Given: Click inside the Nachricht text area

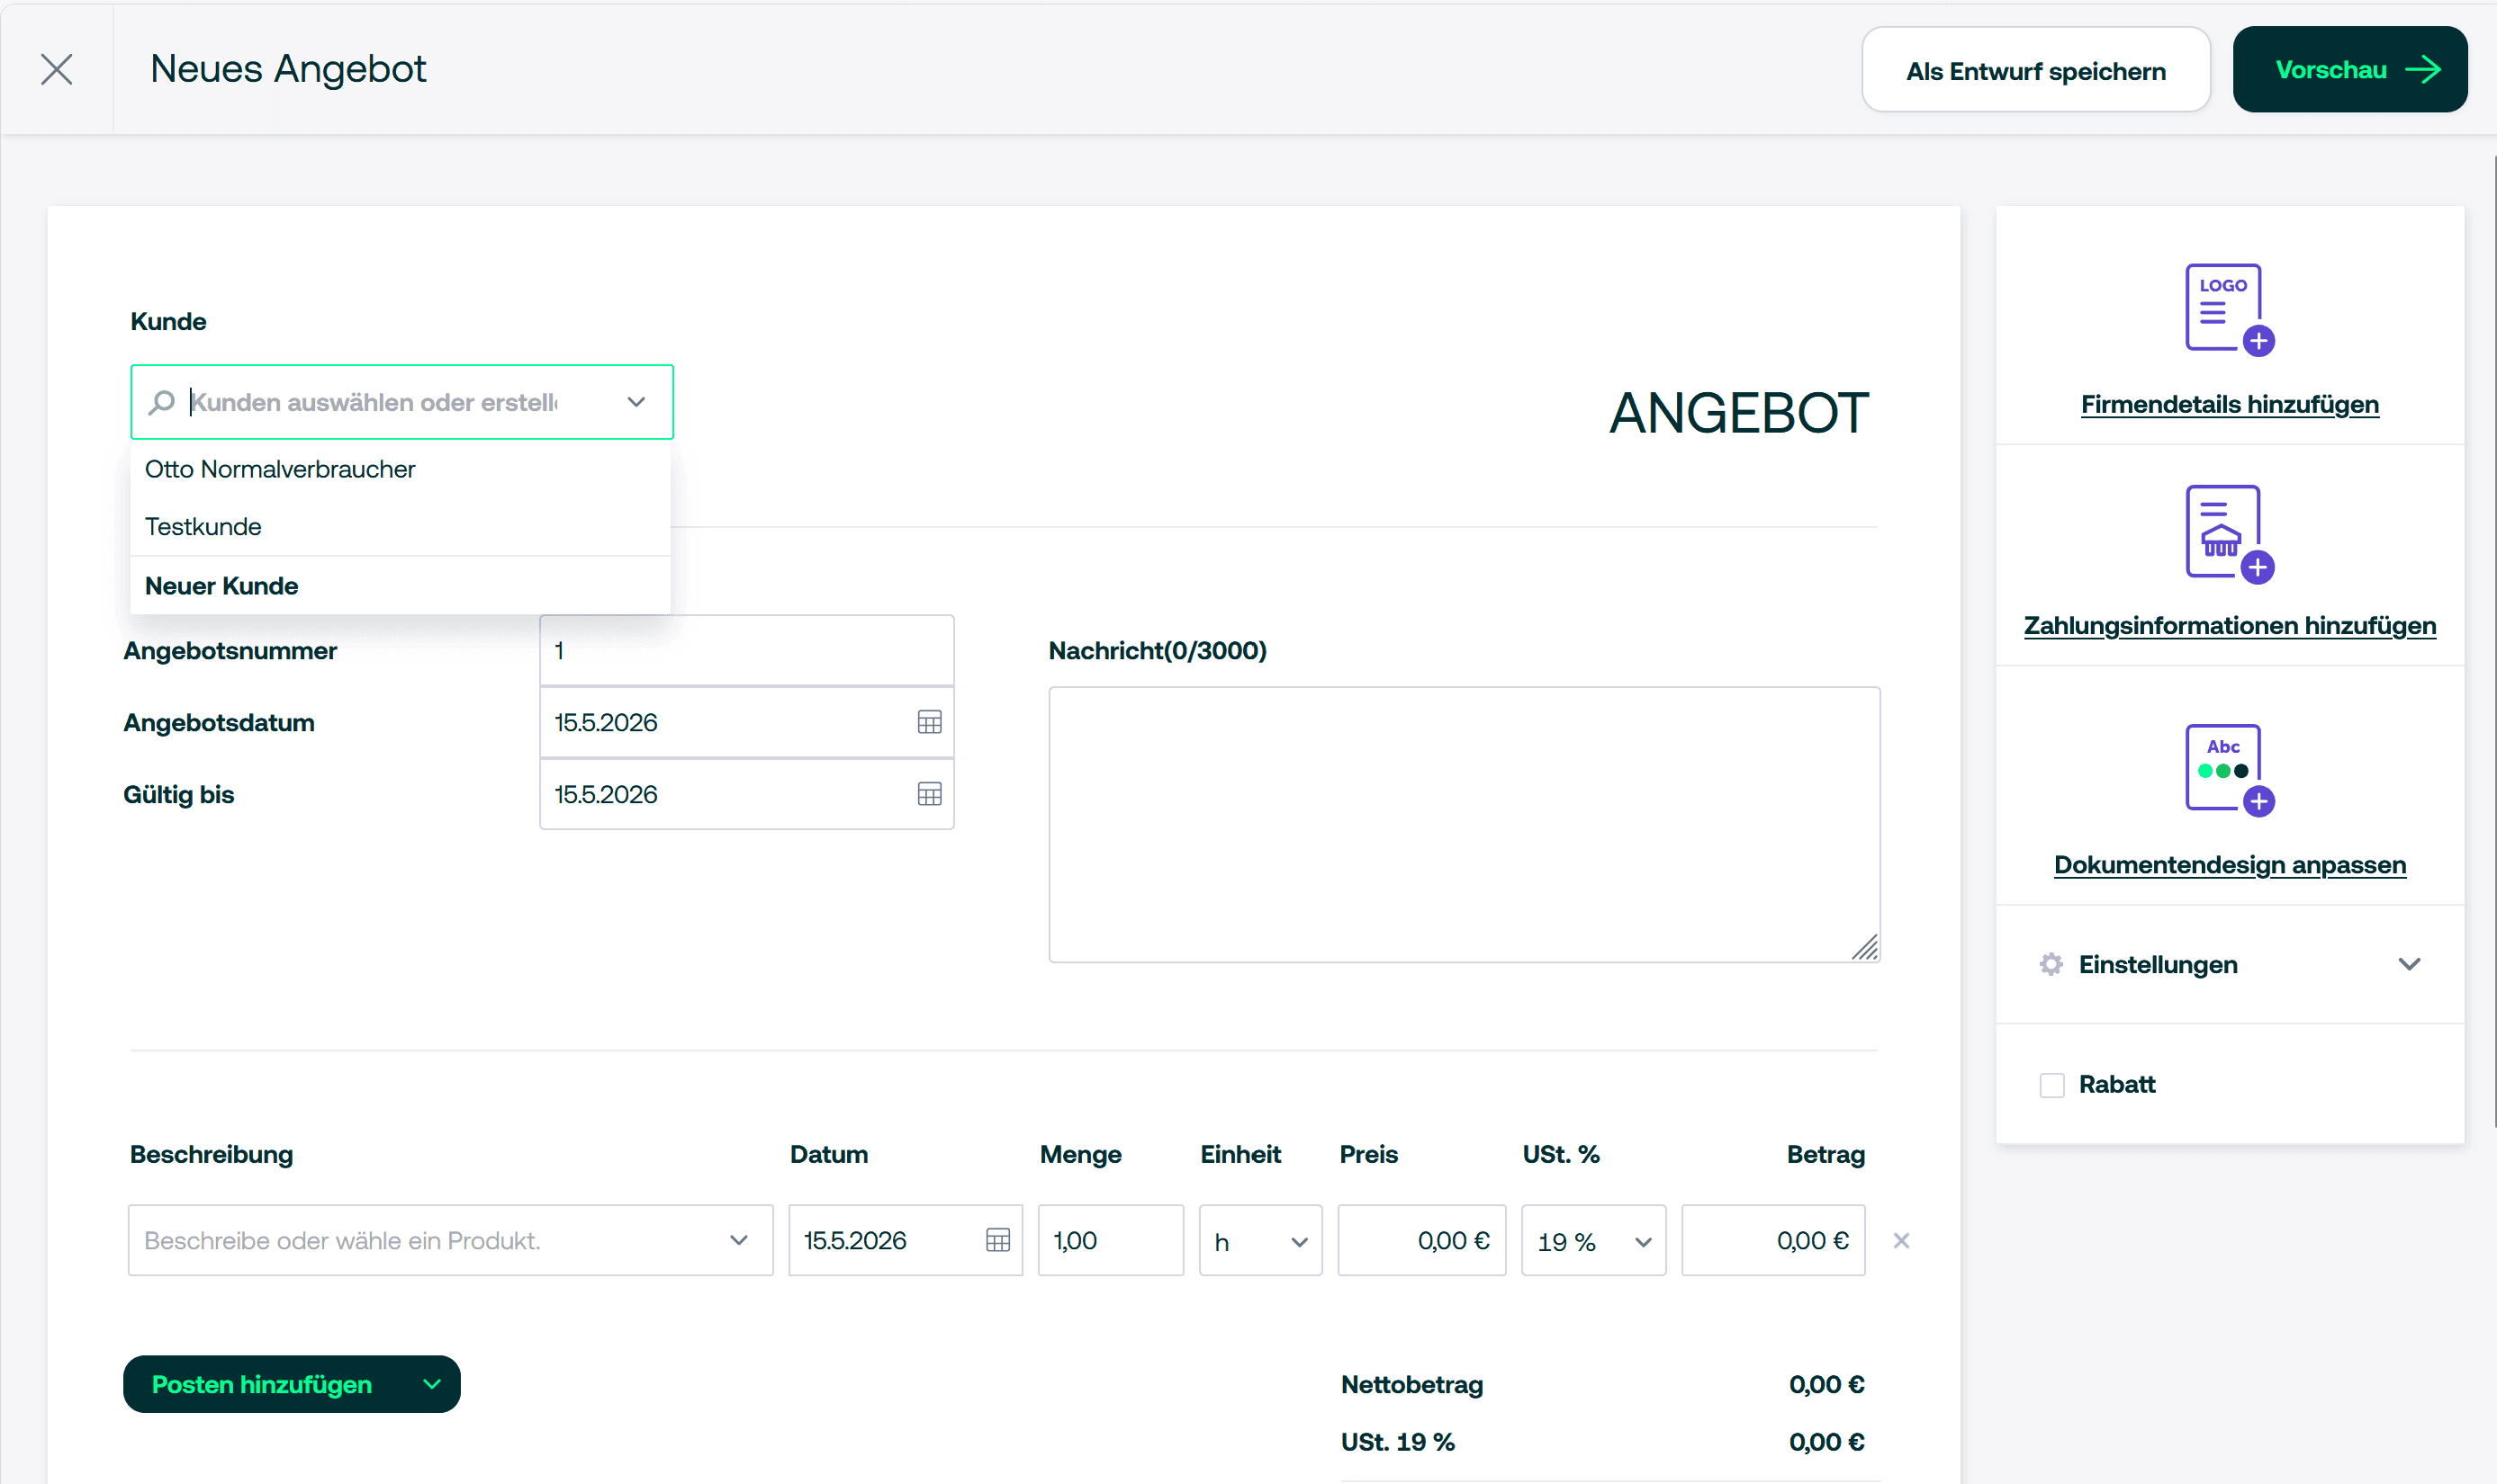Looking at the screenshot, I should (x=1465, y=825).
